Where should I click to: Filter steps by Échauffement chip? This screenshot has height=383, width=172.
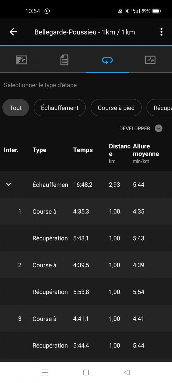pos(60,108)
